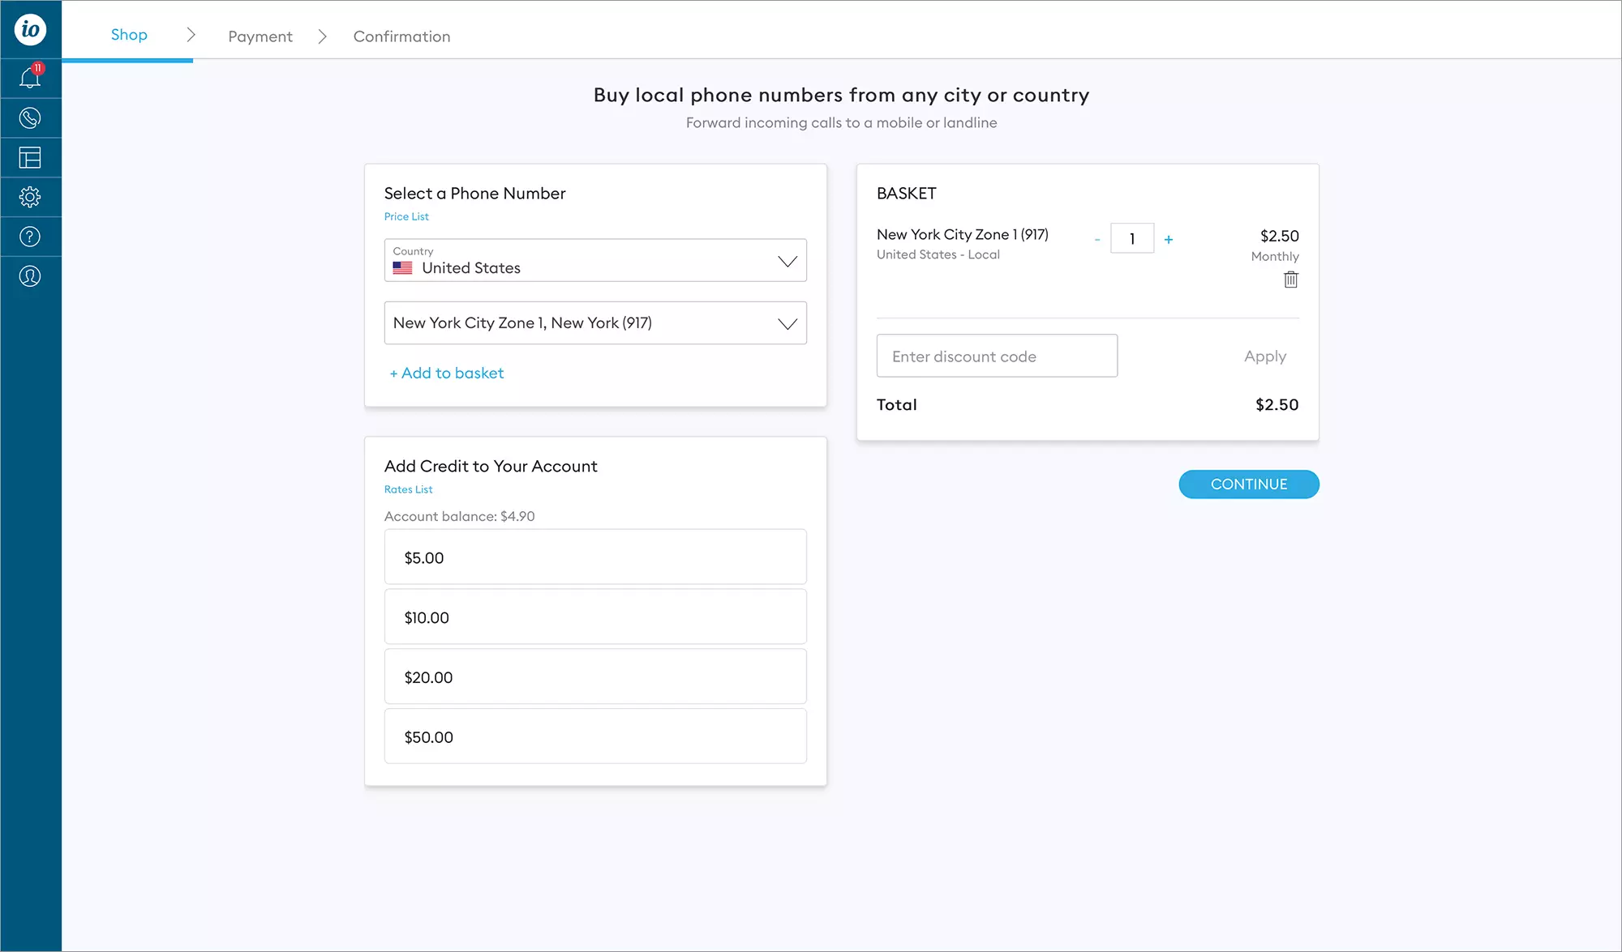Delete basket item with trash icon

point(1290,280)
